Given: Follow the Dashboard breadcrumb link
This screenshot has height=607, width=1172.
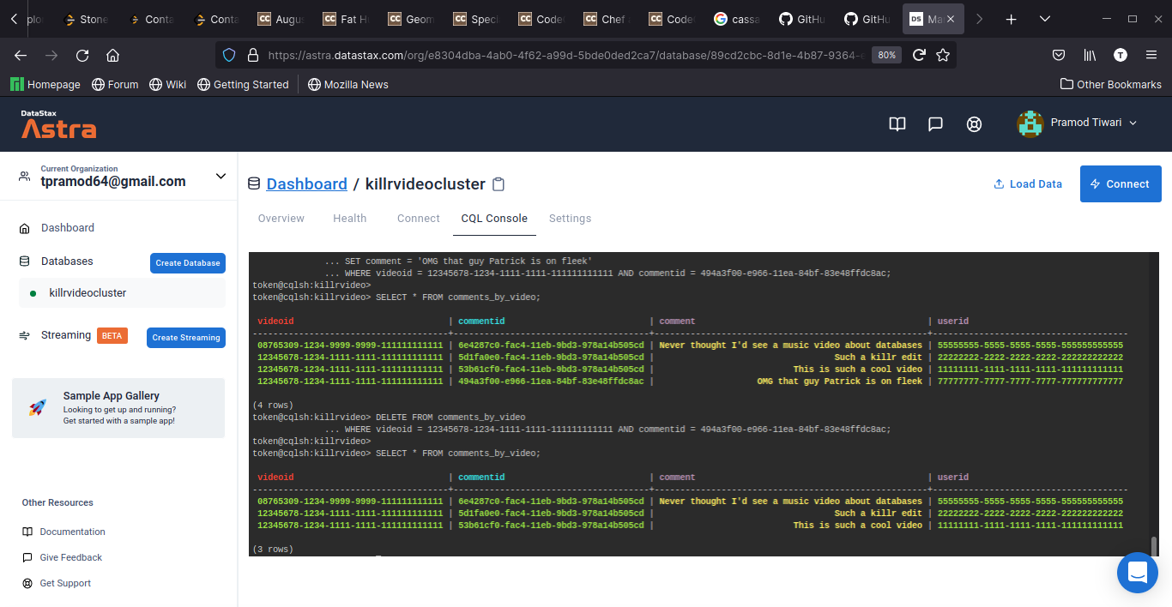Looking at the screenshot, I should click(307, 184).
